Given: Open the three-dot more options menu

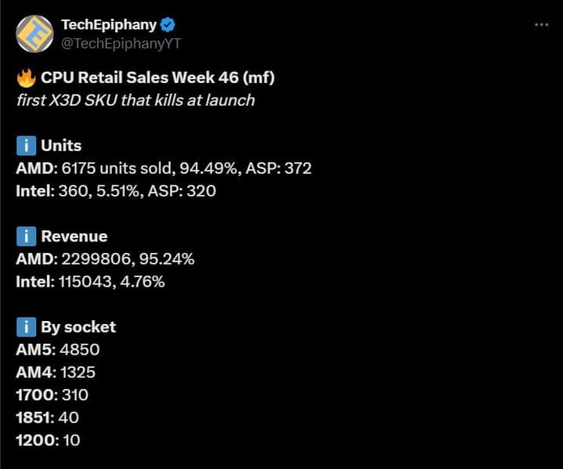Looking at the screenshot, I should click(x=541, y=25).
